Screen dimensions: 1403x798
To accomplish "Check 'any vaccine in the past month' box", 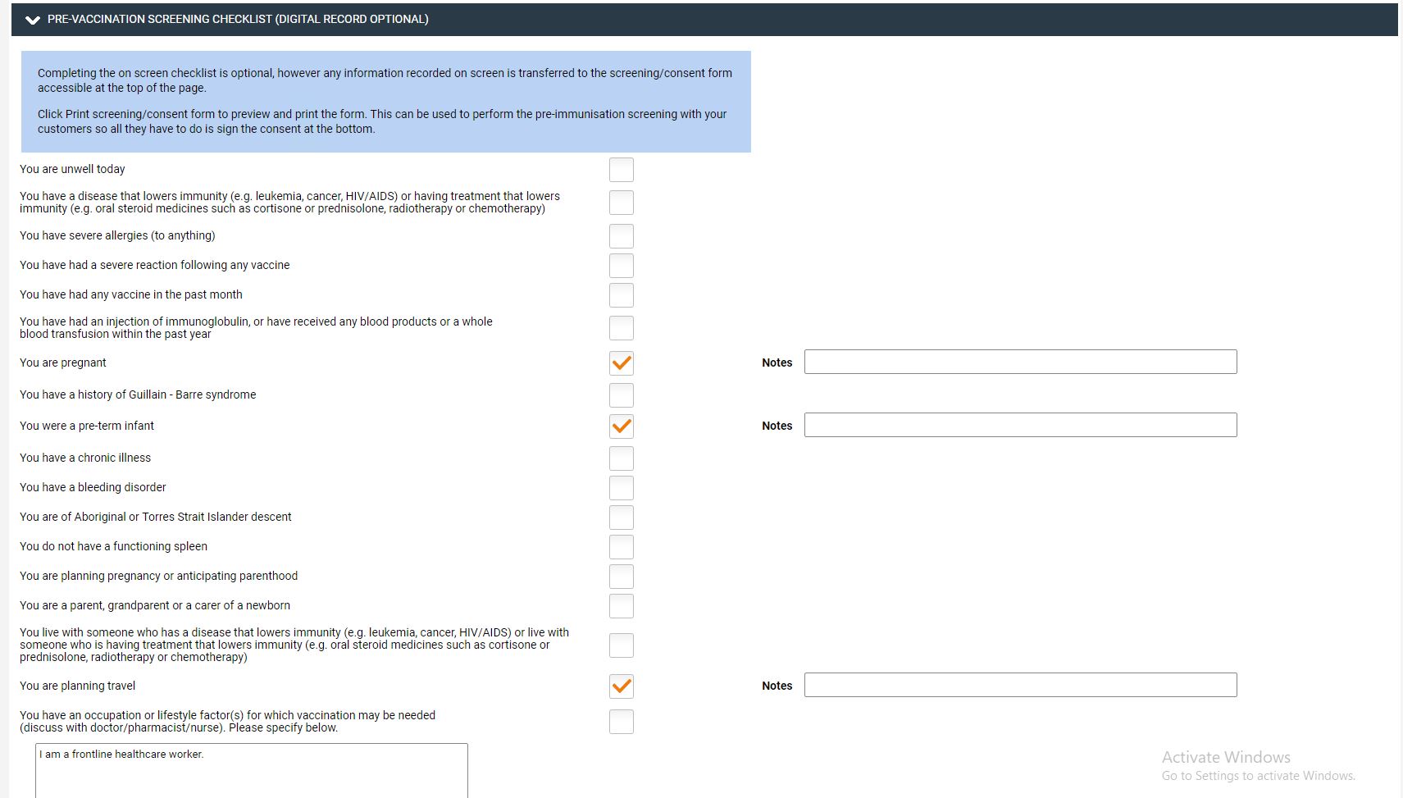I will tap(622, 295).
